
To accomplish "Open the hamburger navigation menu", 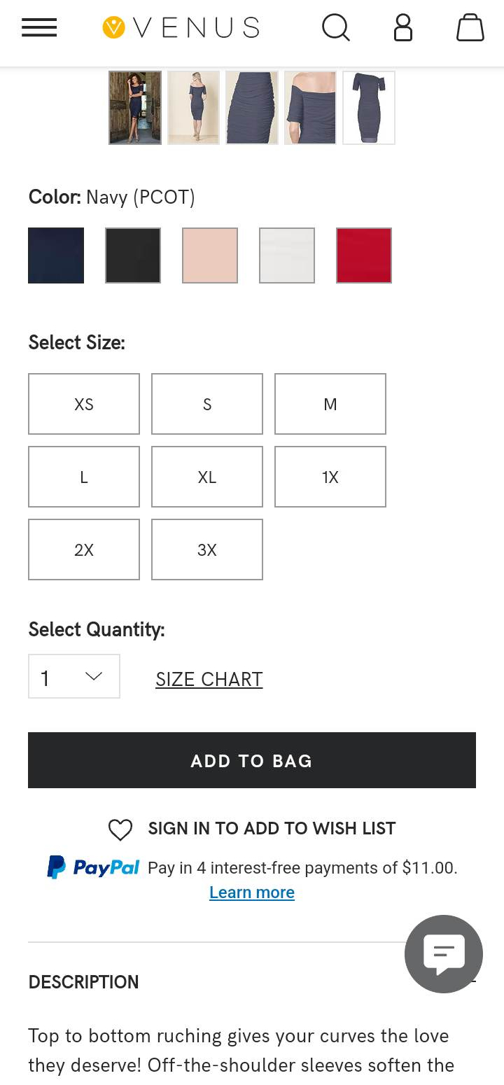I will pos(39,28).
